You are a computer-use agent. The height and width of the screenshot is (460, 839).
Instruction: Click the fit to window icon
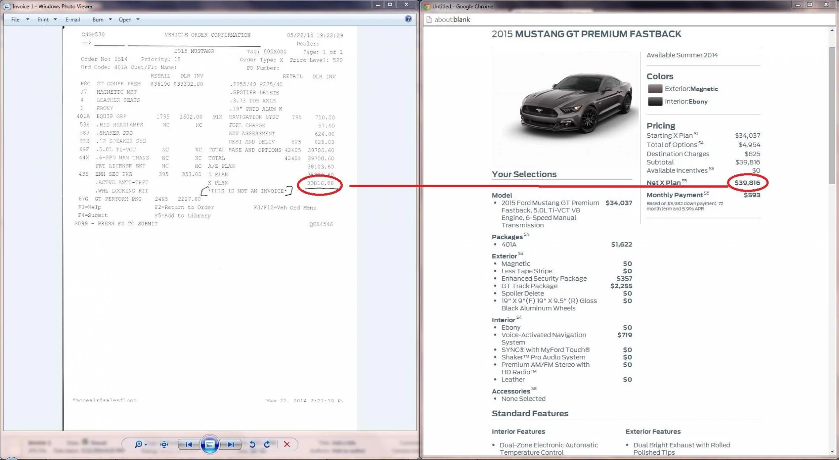pos(164,445)
